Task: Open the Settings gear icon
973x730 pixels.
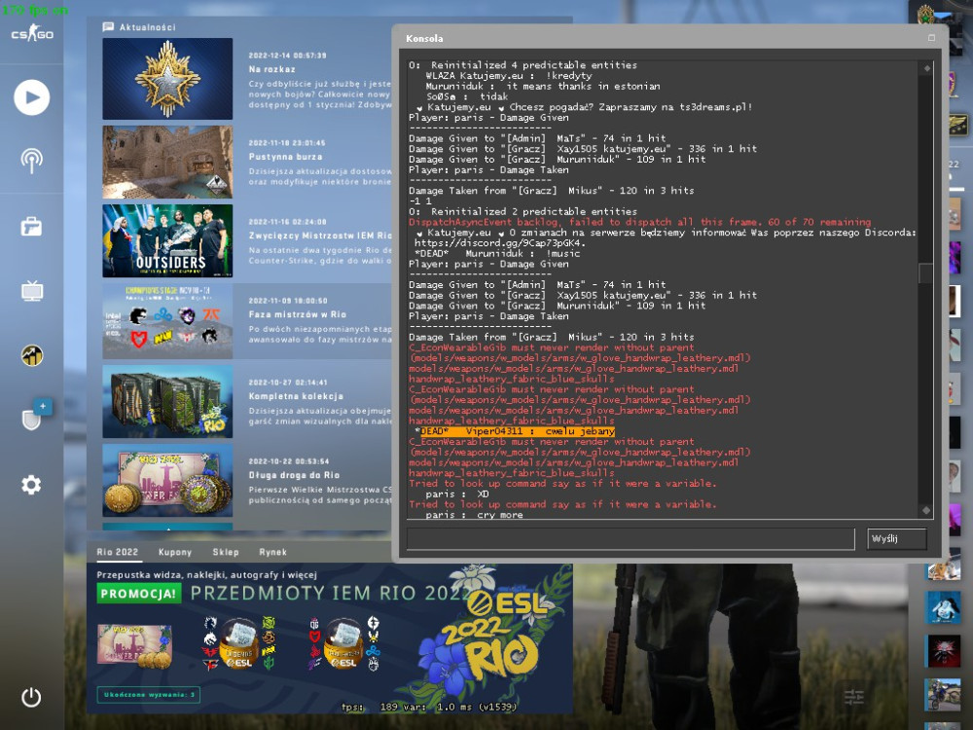Action: [31, 485]
